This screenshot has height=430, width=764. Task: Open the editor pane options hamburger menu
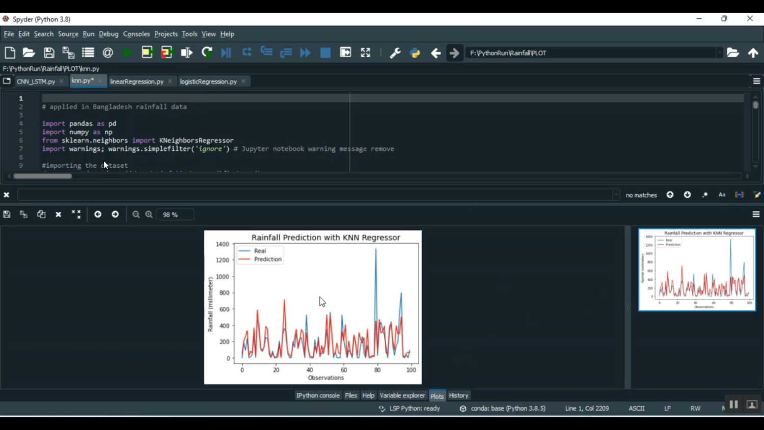[756, 82]
